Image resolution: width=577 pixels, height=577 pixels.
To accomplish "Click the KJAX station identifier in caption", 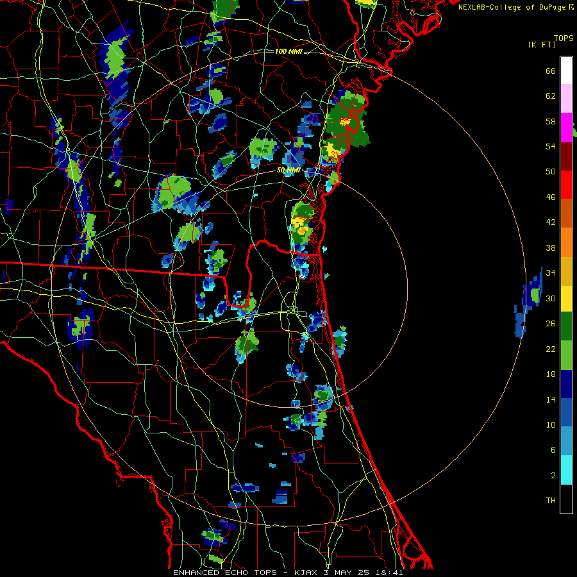I will coord(306,573).
